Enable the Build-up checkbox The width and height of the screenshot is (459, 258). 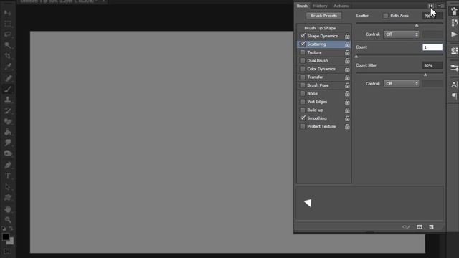point(303,110)
